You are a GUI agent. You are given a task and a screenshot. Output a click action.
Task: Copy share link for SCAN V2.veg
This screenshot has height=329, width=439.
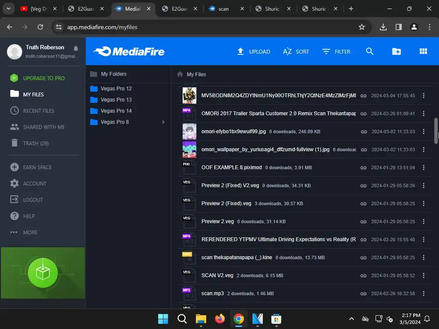pyautogui.click(x=364, y=275)
